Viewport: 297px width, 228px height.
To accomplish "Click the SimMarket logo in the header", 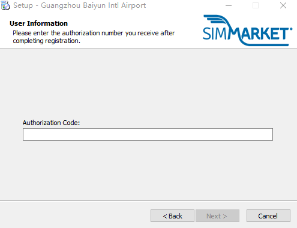I will pos(247,31).
